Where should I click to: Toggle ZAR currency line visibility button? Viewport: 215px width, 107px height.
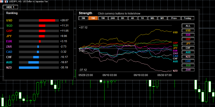pos(188,70)
